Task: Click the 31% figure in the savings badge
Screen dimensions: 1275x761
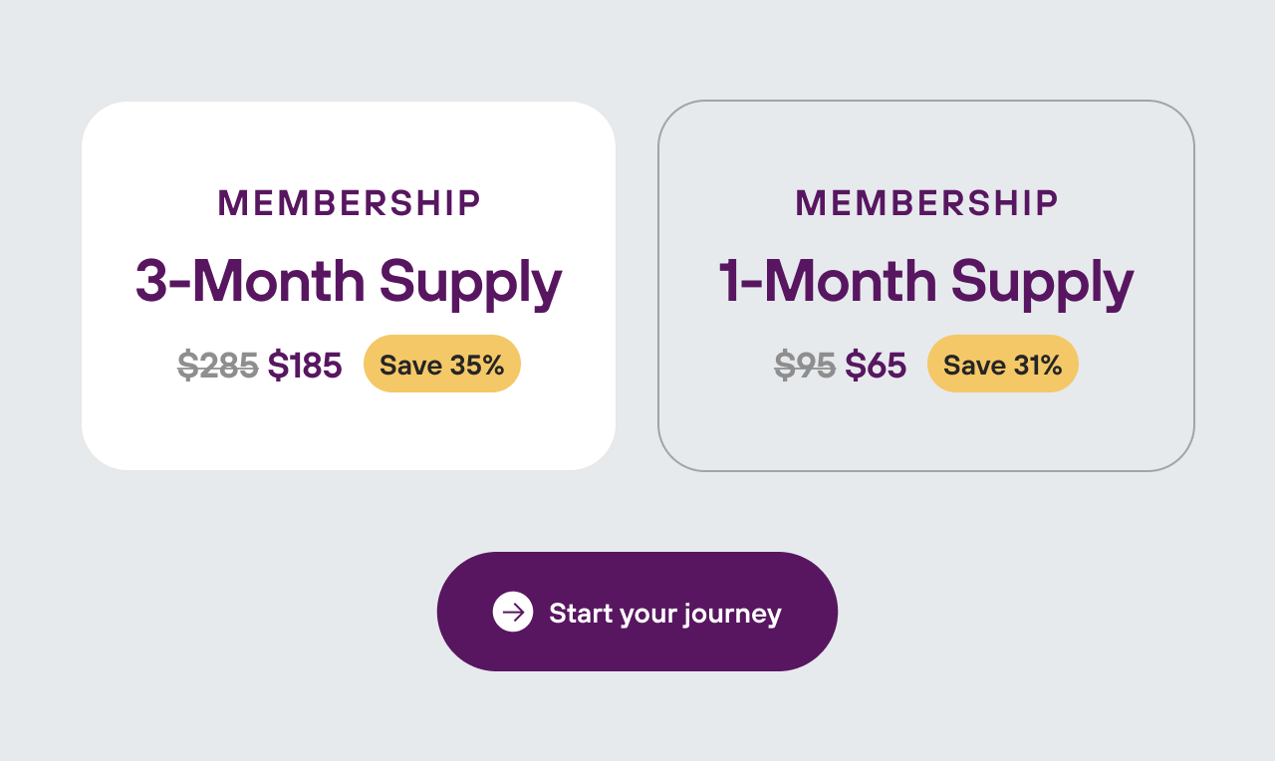Action: click(x=1038, y=365)
